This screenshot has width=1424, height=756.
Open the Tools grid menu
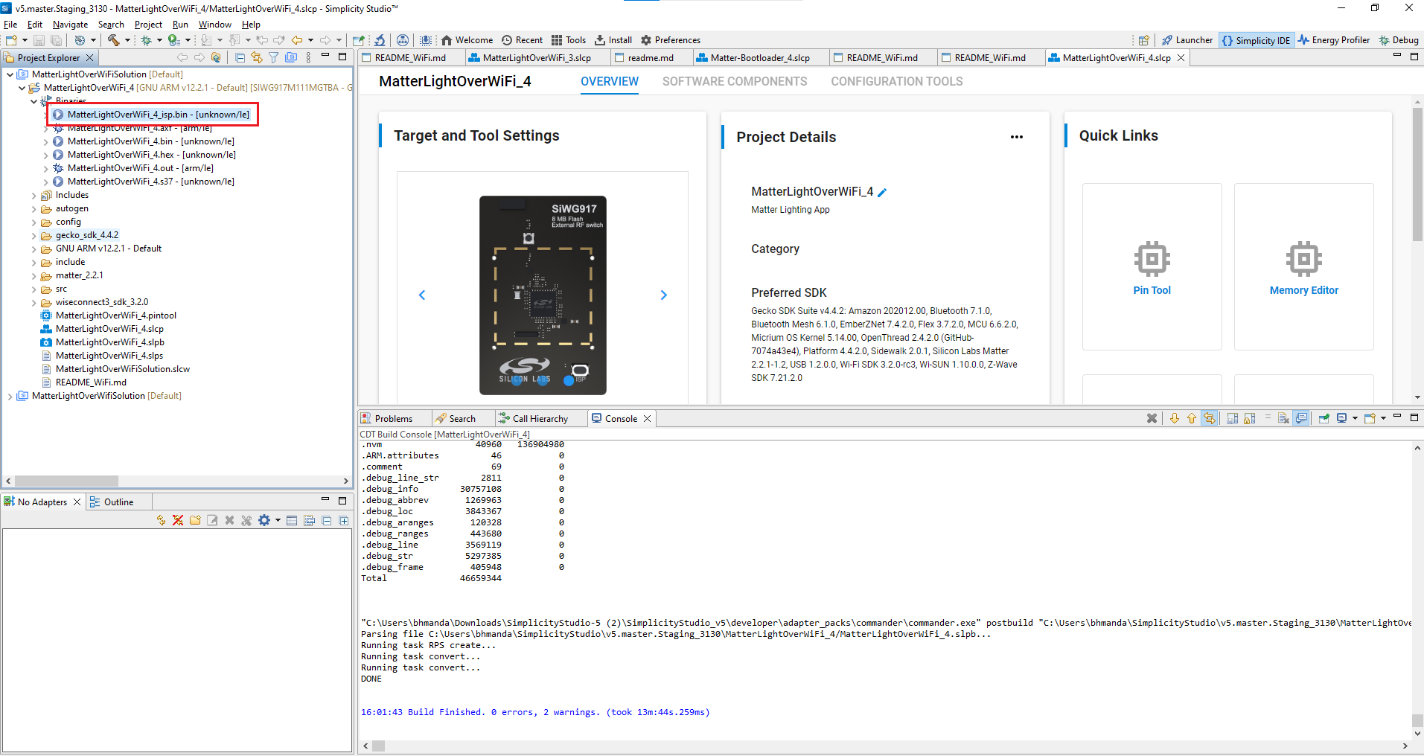click(x=569, y=40)
